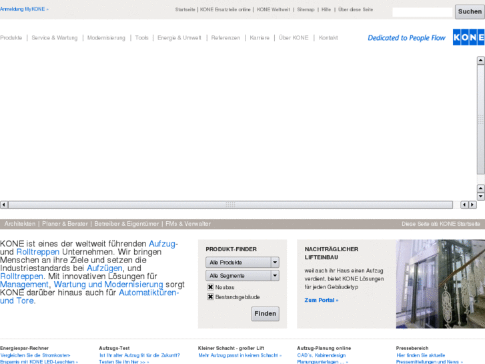
Task: Select FMs & Verwalter tab
Action: pos(188,224)
